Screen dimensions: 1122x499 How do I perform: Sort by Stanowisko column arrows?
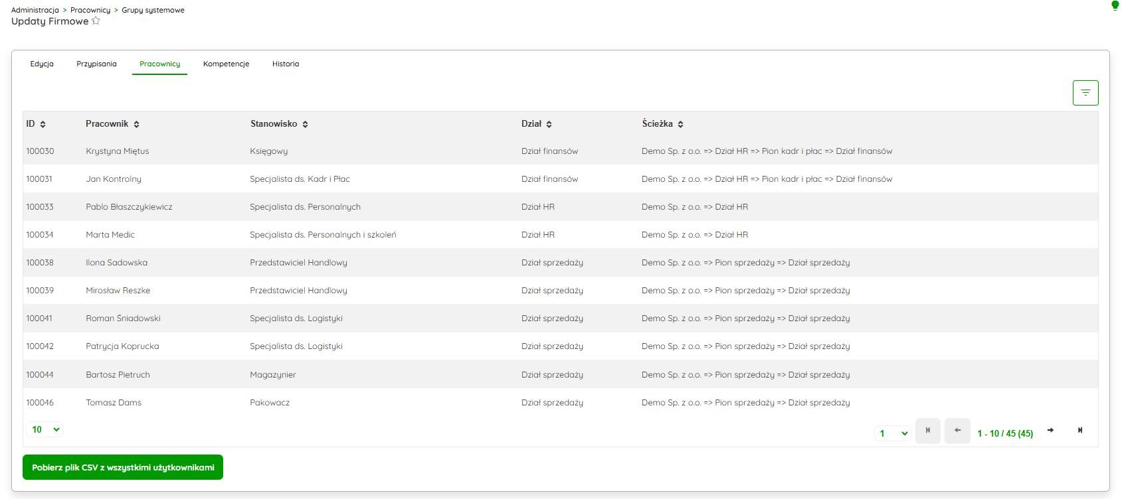pyautogui.click(x=305, y=124)
